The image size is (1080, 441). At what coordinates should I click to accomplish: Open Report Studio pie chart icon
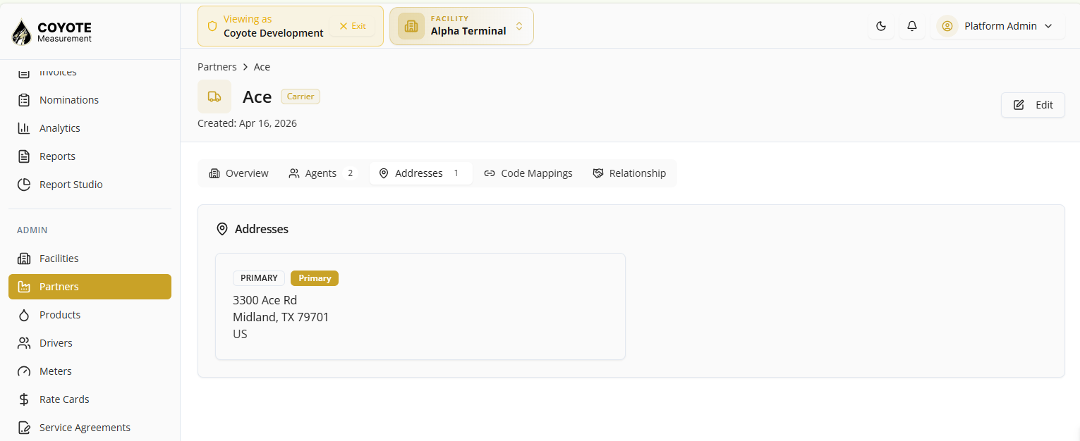pyautogui.click(x=24, y=185)
